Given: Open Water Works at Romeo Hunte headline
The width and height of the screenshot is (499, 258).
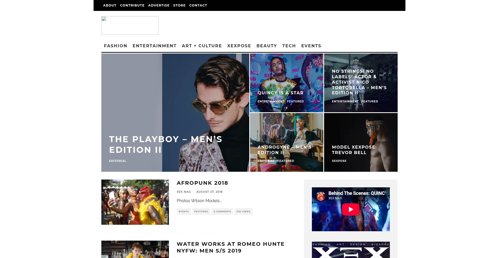Looking at the screenshot, I should 231,247.
